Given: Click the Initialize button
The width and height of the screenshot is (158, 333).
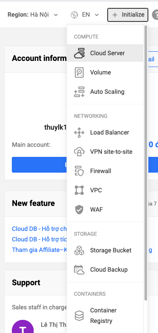Looking at the screenshot, I should [x=128, y=14].
